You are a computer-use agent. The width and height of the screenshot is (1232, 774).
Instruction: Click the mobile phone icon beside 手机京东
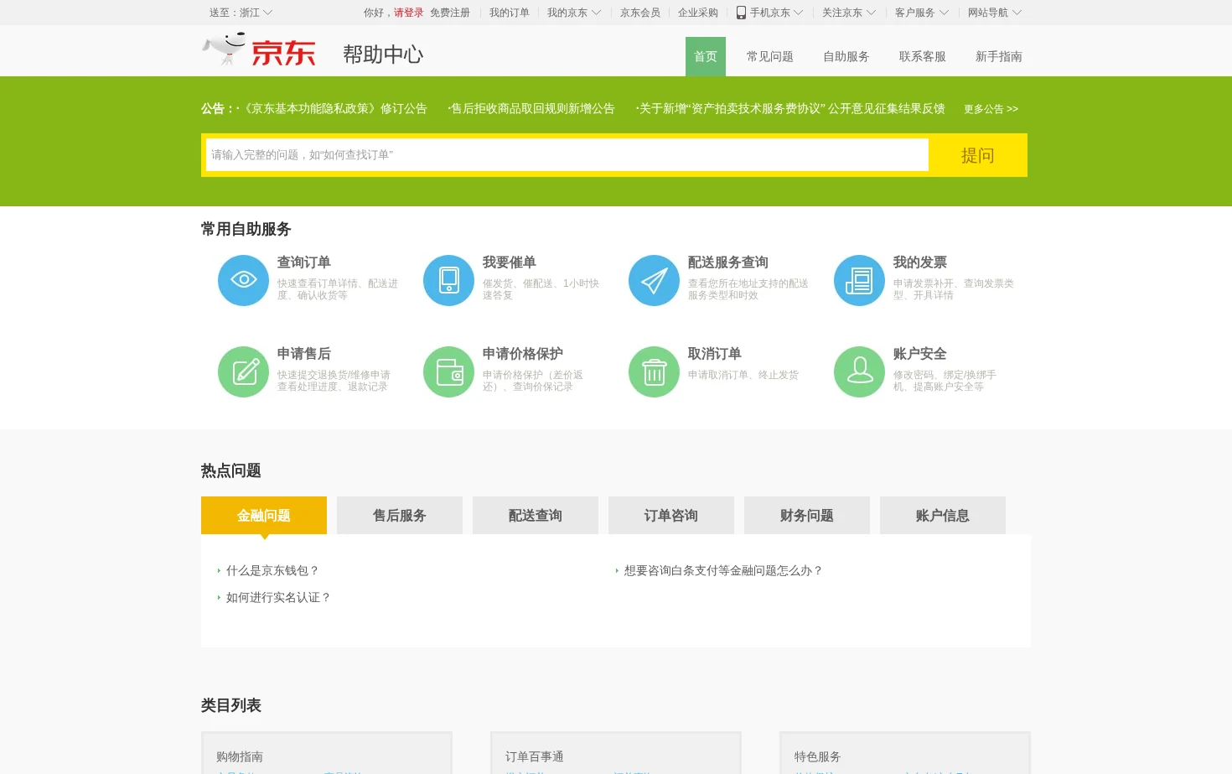point(741,13)
